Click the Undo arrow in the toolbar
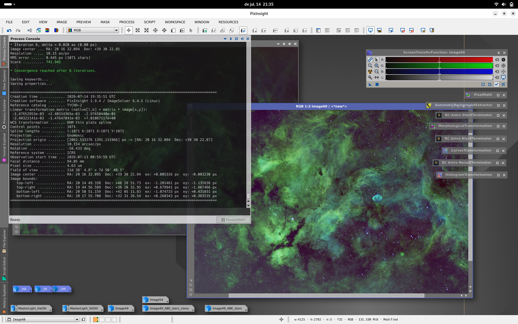The height and width of the screenshot is (324, 518). (9, 31)
